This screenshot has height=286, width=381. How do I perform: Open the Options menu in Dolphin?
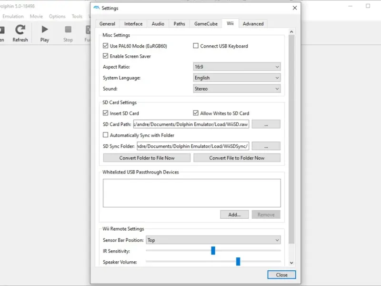click(x=57, y=16)
